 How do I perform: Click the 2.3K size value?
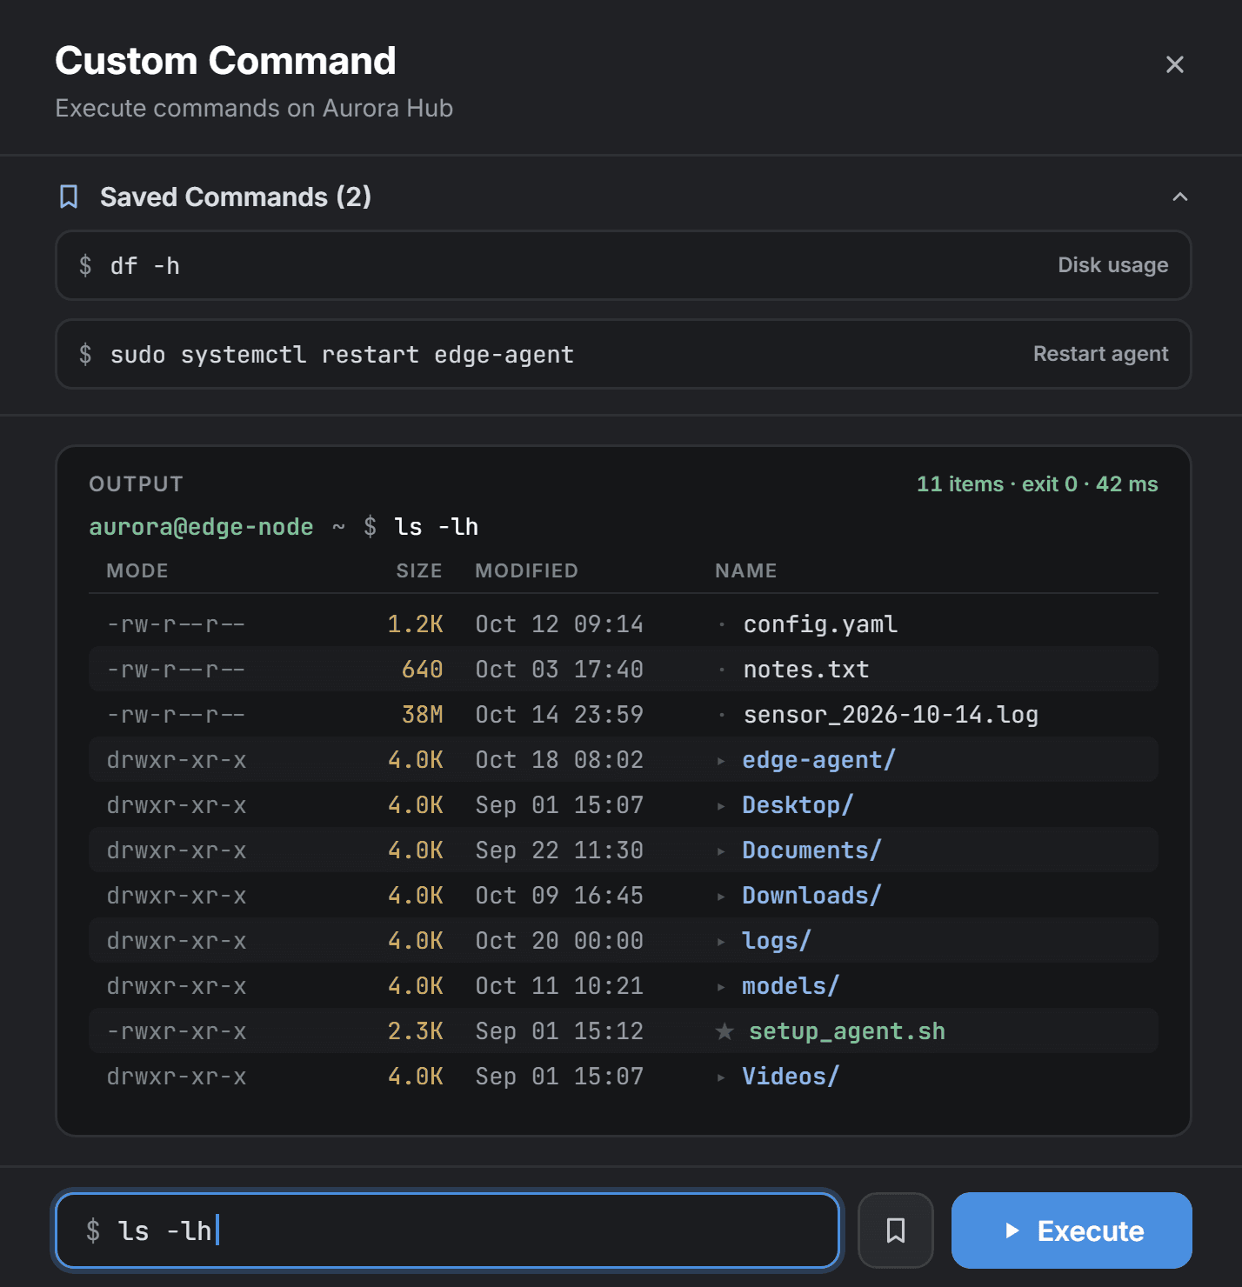[416, 1031]
